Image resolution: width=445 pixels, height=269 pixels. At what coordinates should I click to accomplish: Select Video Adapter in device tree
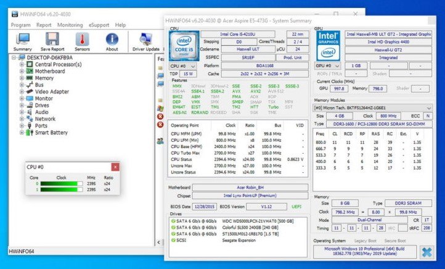(51, 91)
